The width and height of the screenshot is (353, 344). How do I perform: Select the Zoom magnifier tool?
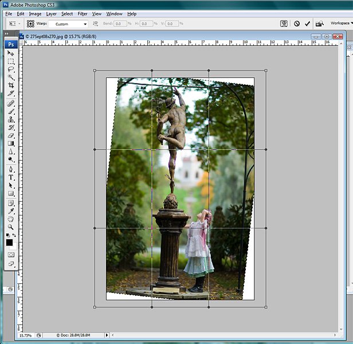click(x=11, y=226)
